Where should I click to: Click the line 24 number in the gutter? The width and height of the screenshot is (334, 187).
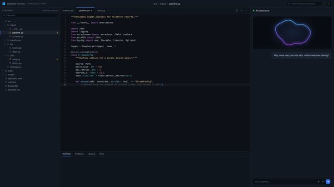point(65,85)
